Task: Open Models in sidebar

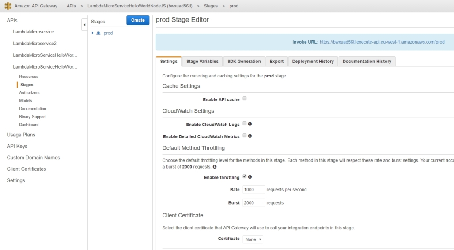Action: [26, 100]
